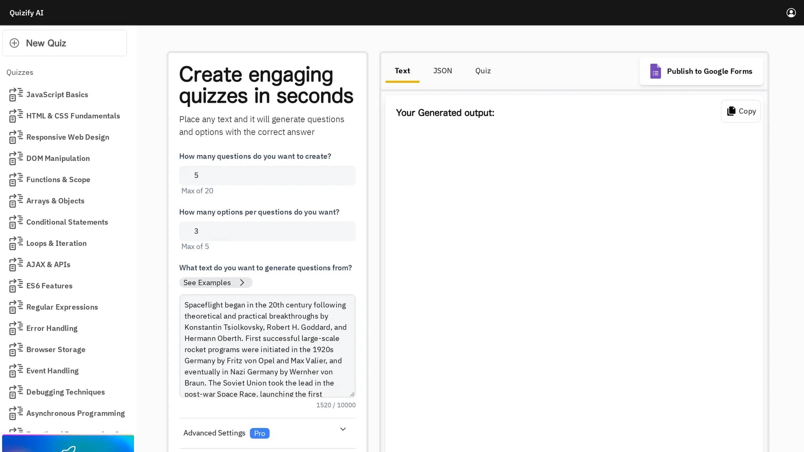This screenshot has height=452, width=804.
Task: Open the ES6 Features quiz
Action: pos(49,286)
